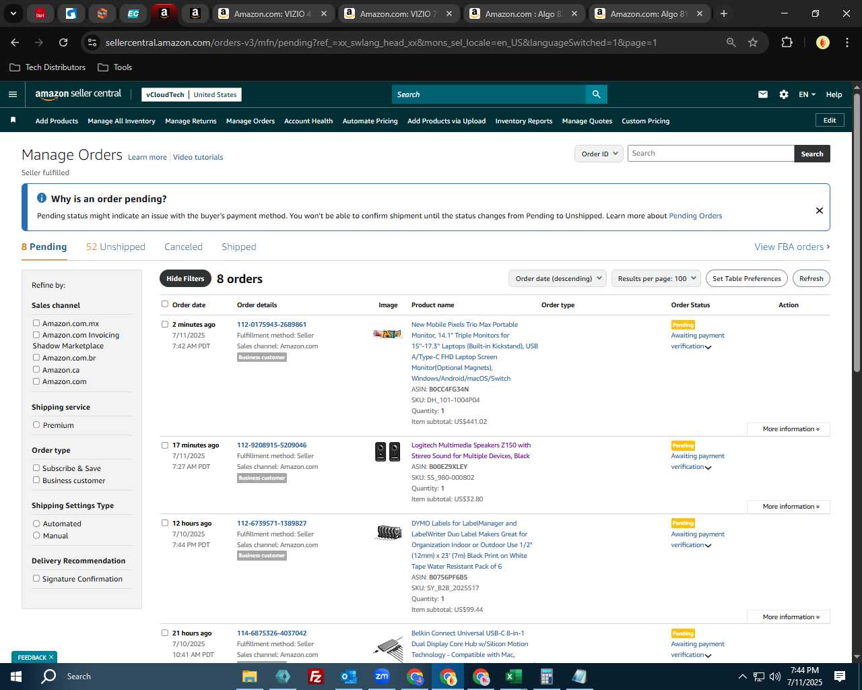The height and width of the screenshot is (690, 862).
Task: Dismiss the FEEDBACK tab close icon
Action: (51, 657)
